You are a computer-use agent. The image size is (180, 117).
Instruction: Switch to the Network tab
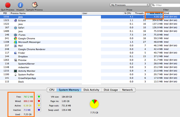(x=127, y=90)
